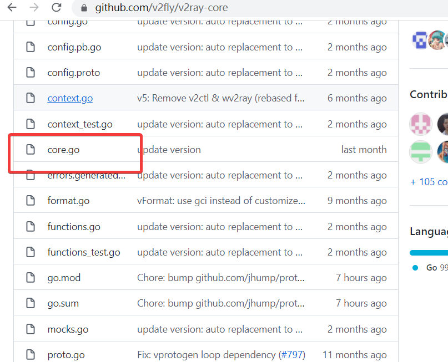Click the browser back arrow
This screenshot has width=448, height=362.
click(12, 8)
